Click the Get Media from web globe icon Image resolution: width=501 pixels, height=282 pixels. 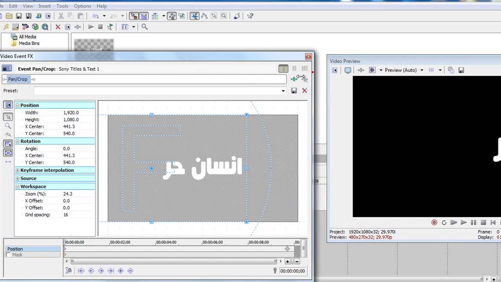(45, 27)
